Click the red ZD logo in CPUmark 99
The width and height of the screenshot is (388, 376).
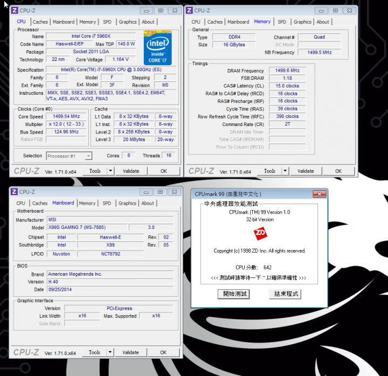[260, 233]
